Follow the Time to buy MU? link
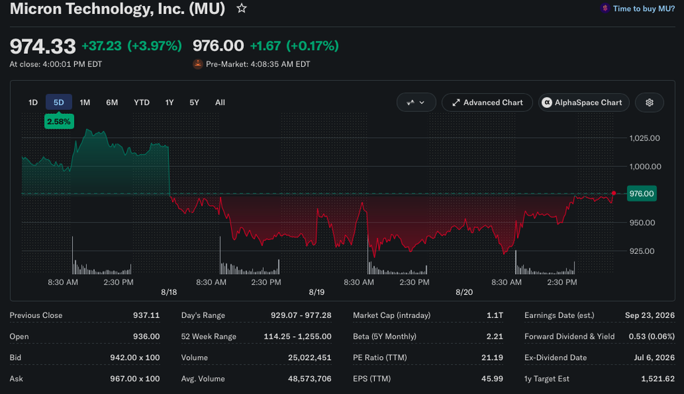Screen dimensions: 684x394 click(x=643, y=8)
